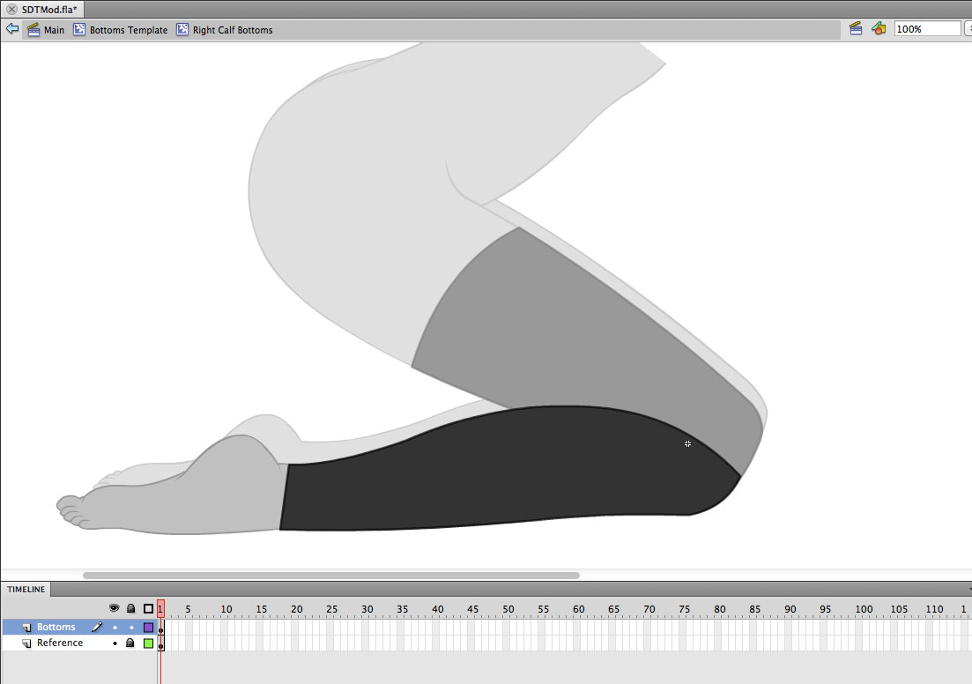This screenshot has width=972, height=684.
Task: Open the Edit Scene clapperboard menu
Action: point(855,29)
